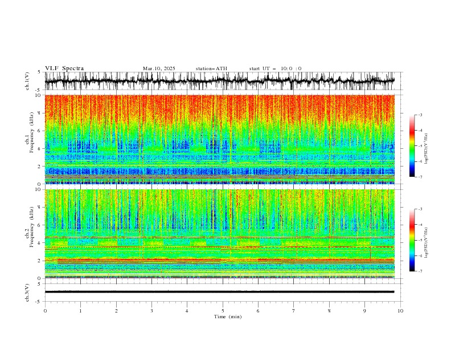Click the "-5" label on ch.2 colorbar

tap(420, 240)
